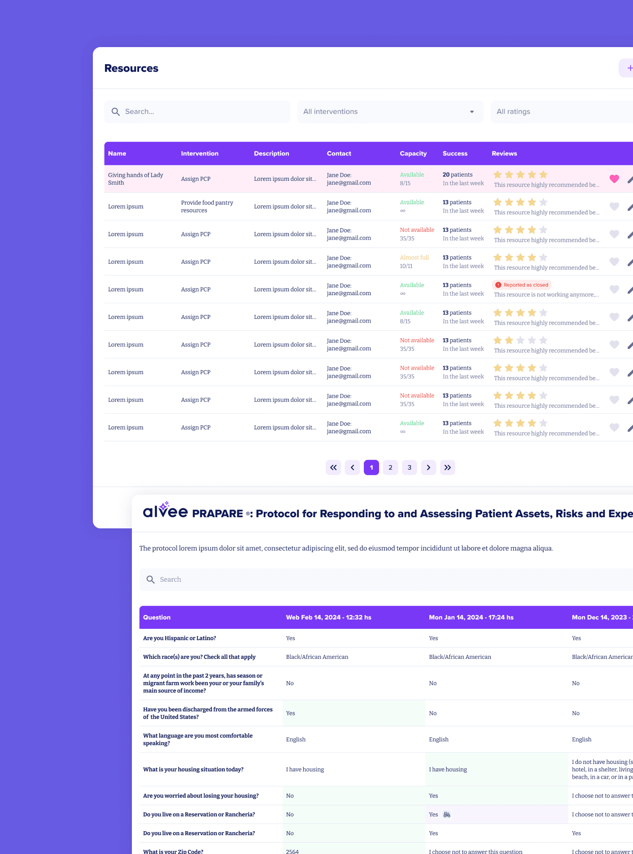Open the All ratings dropdown
The width and height of the screenshot is (633, 854).
(x=562, y=112)
